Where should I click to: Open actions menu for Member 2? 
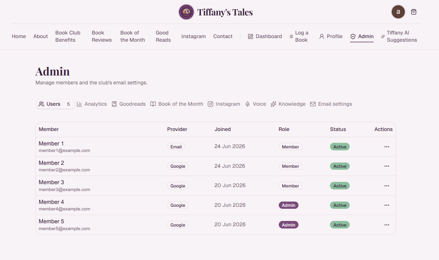tap(387, 166)
